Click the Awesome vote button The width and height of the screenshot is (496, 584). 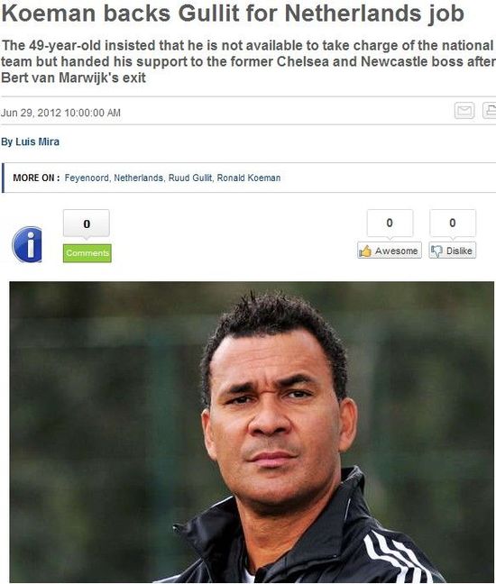390,251
